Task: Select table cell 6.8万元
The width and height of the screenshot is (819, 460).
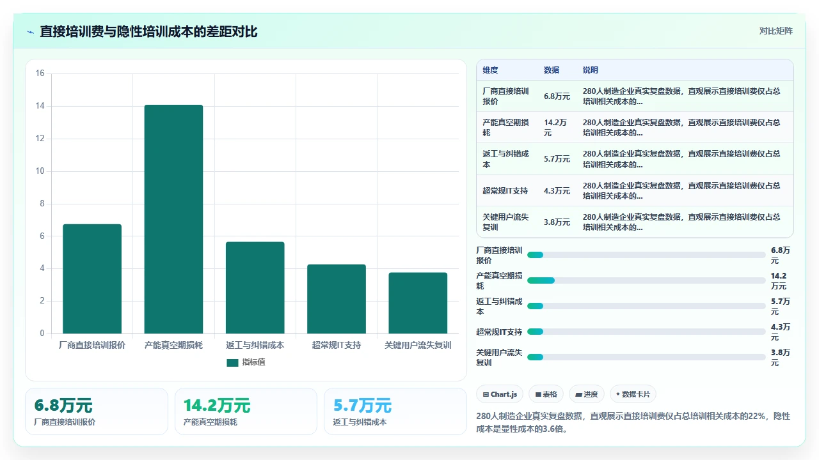Action: point(557,96)
